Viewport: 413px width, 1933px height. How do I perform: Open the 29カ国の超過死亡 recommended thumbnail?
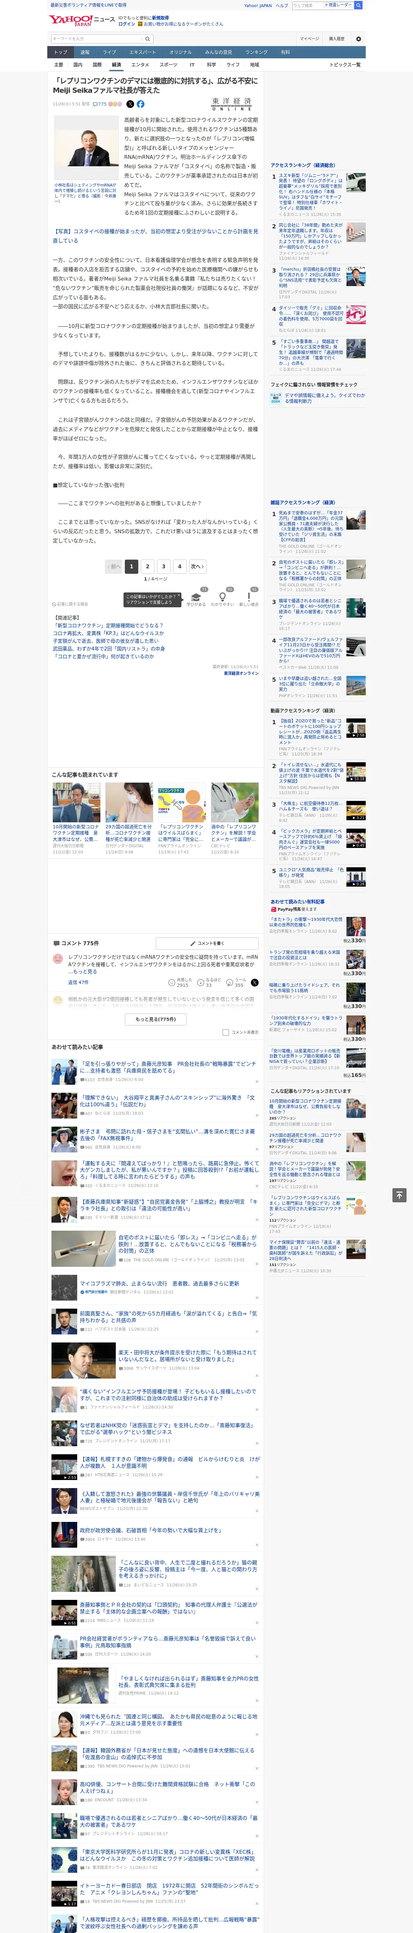coord(129,802)
